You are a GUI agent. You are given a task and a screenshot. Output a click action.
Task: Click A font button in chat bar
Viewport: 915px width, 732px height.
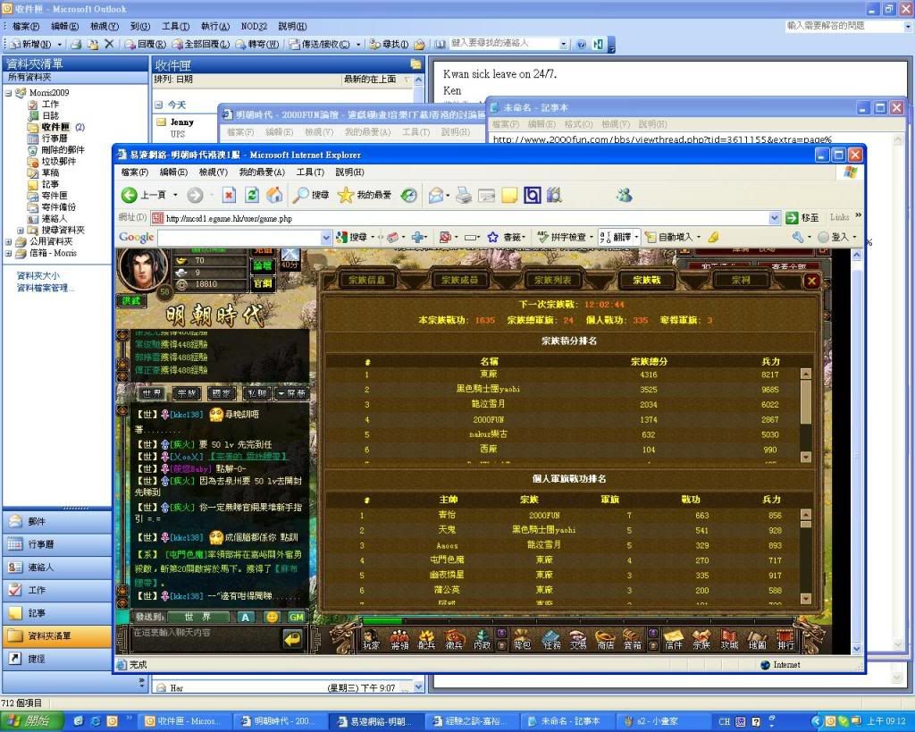point(246,617)
